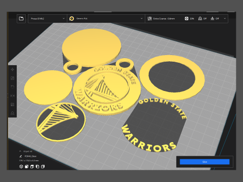
Task: Click the pencil icon next to model name
Action: pyautogui.click(x=21, y=156)
